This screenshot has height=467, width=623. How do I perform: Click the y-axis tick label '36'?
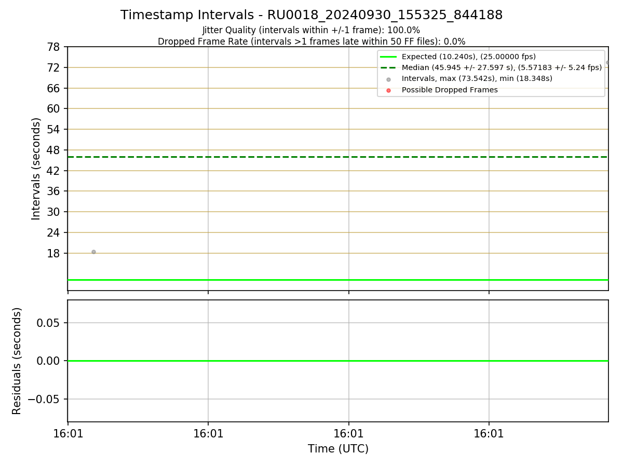[54, 191]
